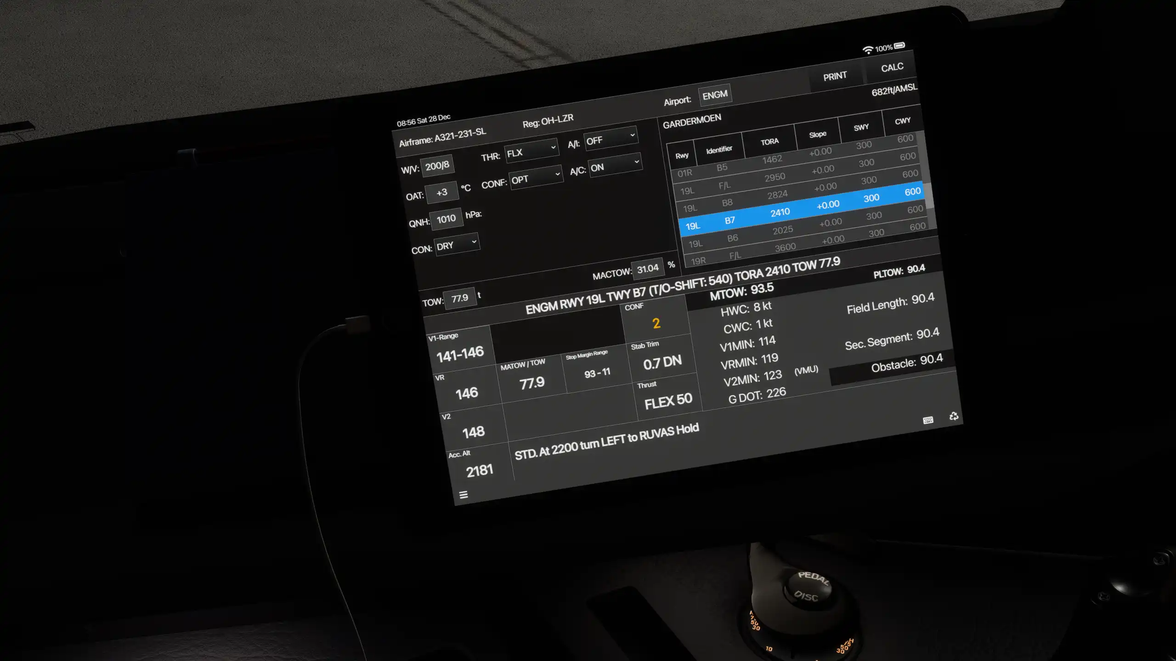Tap the engine-out procedure text RUVAS Hold
Screen dimensions: 1176x661
[606, 441]
